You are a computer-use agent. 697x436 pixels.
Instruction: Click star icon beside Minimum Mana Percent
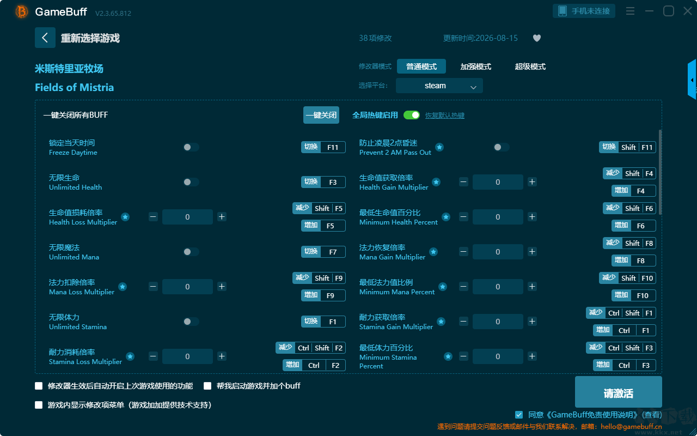point(443,287)
